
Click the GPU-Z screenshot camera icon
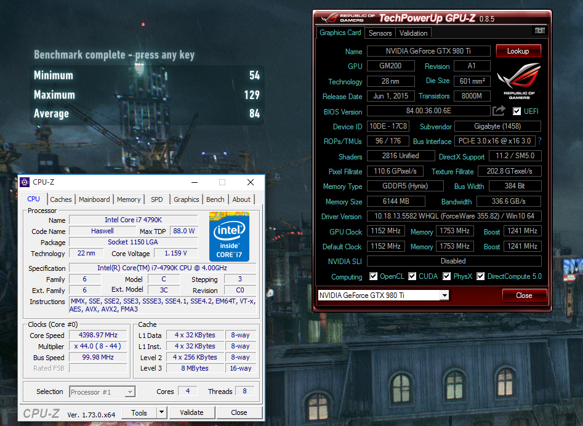tap(539, 31)
